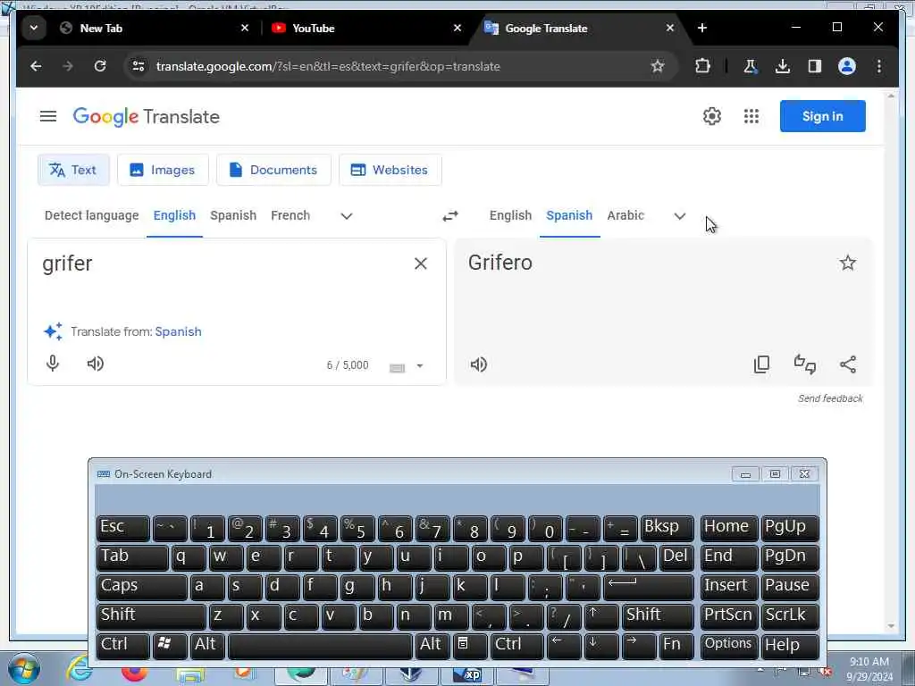The image size is (915, 686).
Task: Listen to source text grifer
Action: [x=95, y=364]
